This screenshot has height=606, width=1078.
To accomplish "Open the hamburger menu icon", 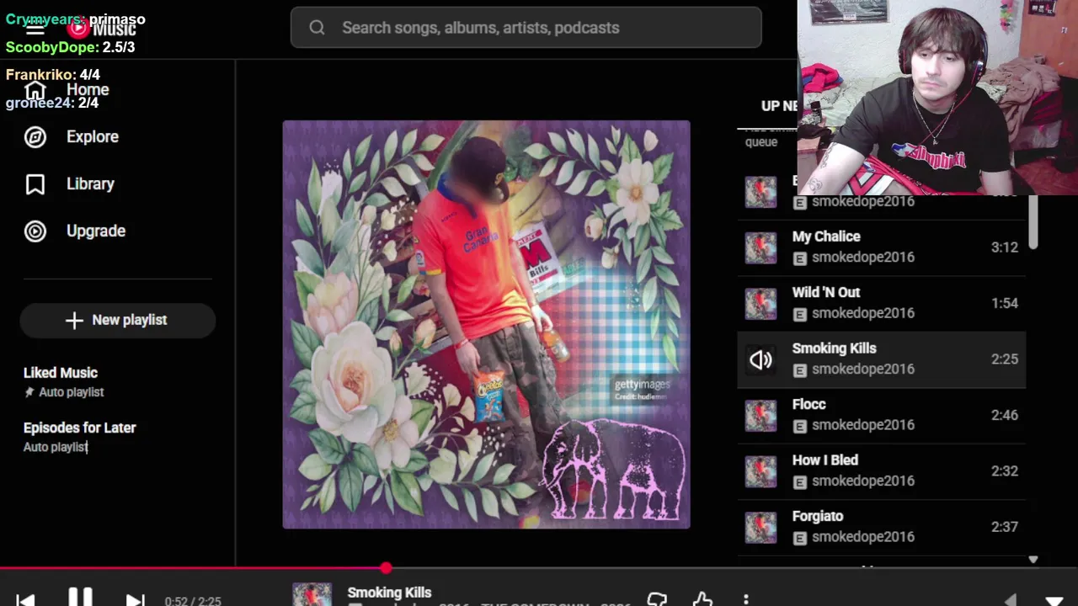I will 35,29.
